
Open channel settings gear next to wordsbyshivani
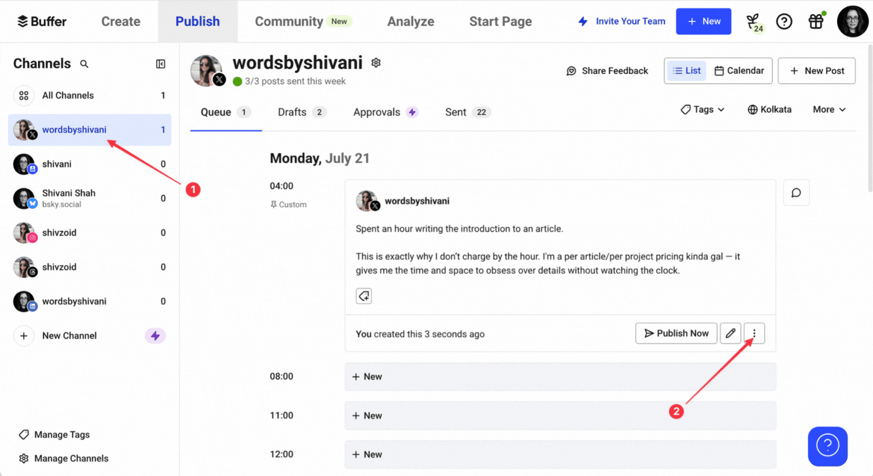(x=376, y=62)
